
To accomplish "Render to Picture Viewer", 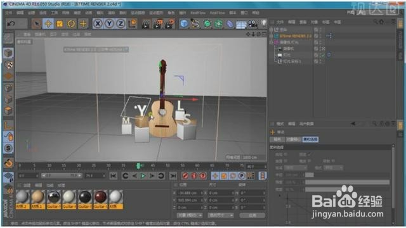I will (x=158, y=24).
